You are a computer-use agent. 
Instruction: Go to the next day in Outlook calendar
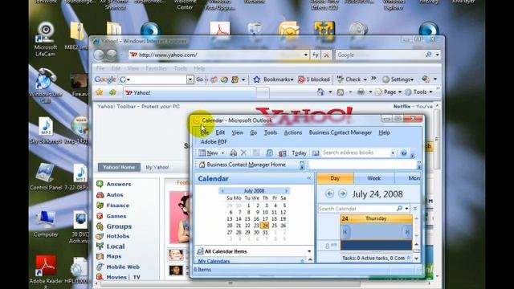(342, 193)
